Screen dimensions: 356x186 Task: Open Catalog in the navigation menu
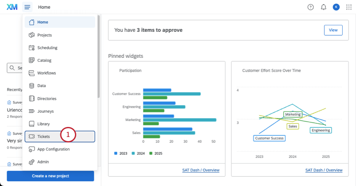click(x=44, y=61)
